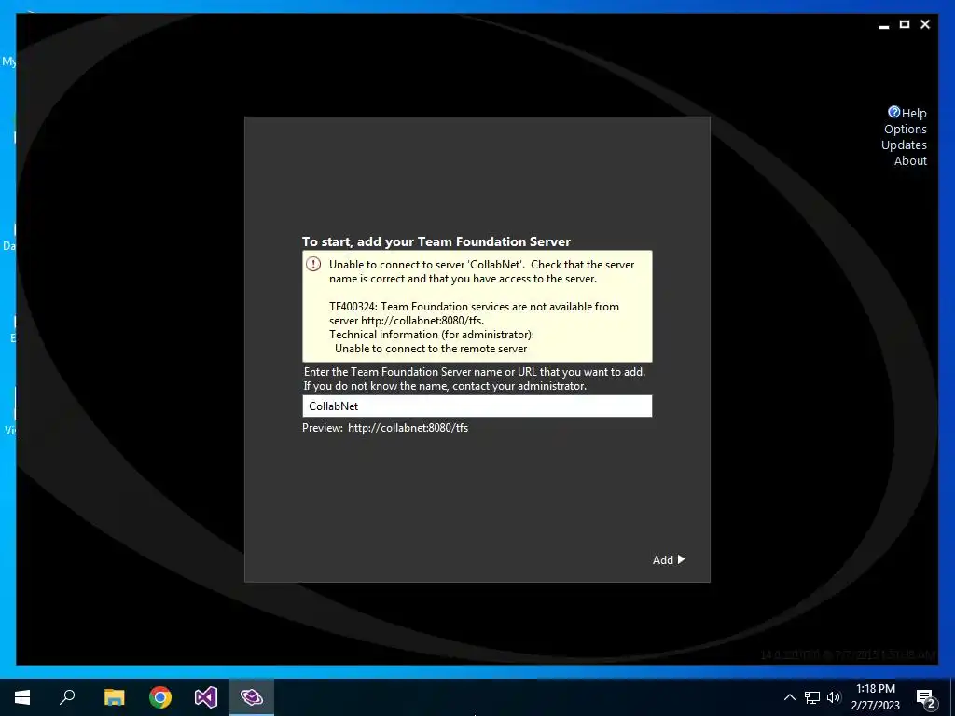Screen dimensions: 955x716
Task: Open Visual Studio from taskbar
Action: pos(206,697)
